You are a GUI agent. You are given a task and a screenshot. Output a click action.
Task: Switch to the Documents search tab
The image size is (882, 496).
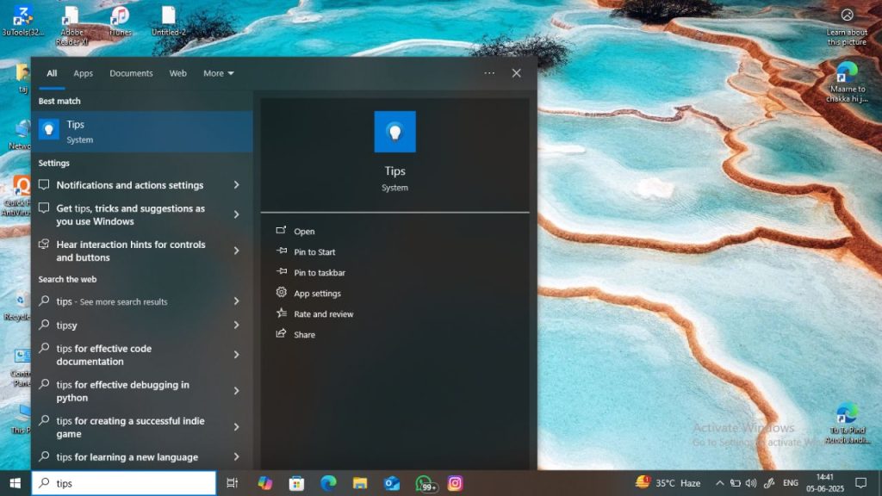click(131, 73)
